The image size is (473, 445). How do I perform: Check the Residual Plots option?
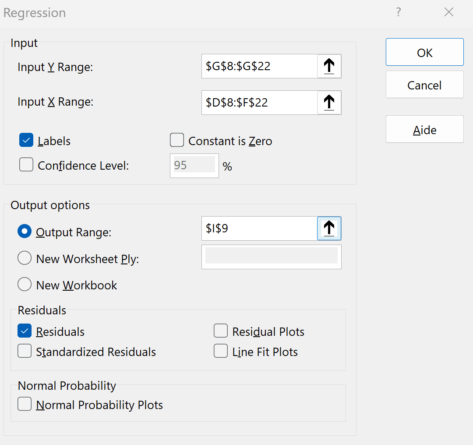tap(221, 331)
